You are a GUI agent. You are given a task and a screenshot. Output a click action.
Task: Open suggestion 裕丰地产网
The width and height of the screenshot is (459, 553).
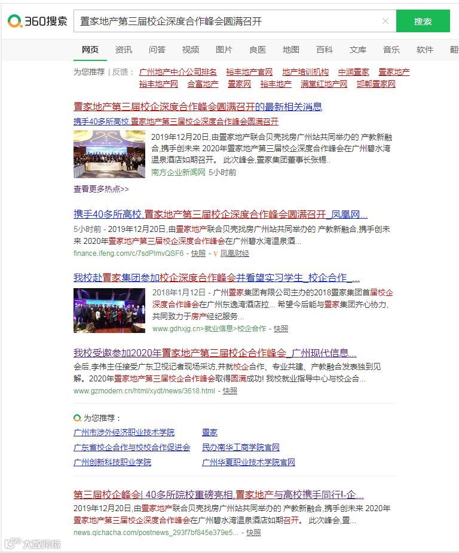point(158,84)
